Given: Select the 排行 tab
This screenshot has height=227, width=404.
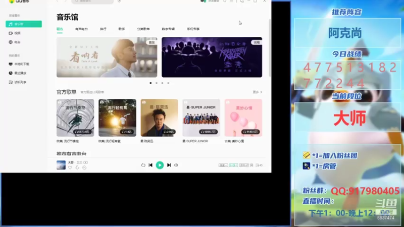Looking at the screenshot, I should (x=103, y=29).
